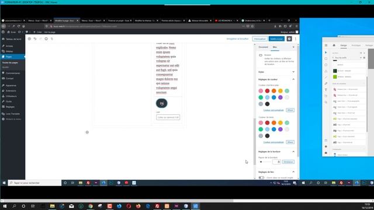Viewport: 374px width, 210px height.
Task: Select the zoom tool in Adobe XD window
Action: 326,102
